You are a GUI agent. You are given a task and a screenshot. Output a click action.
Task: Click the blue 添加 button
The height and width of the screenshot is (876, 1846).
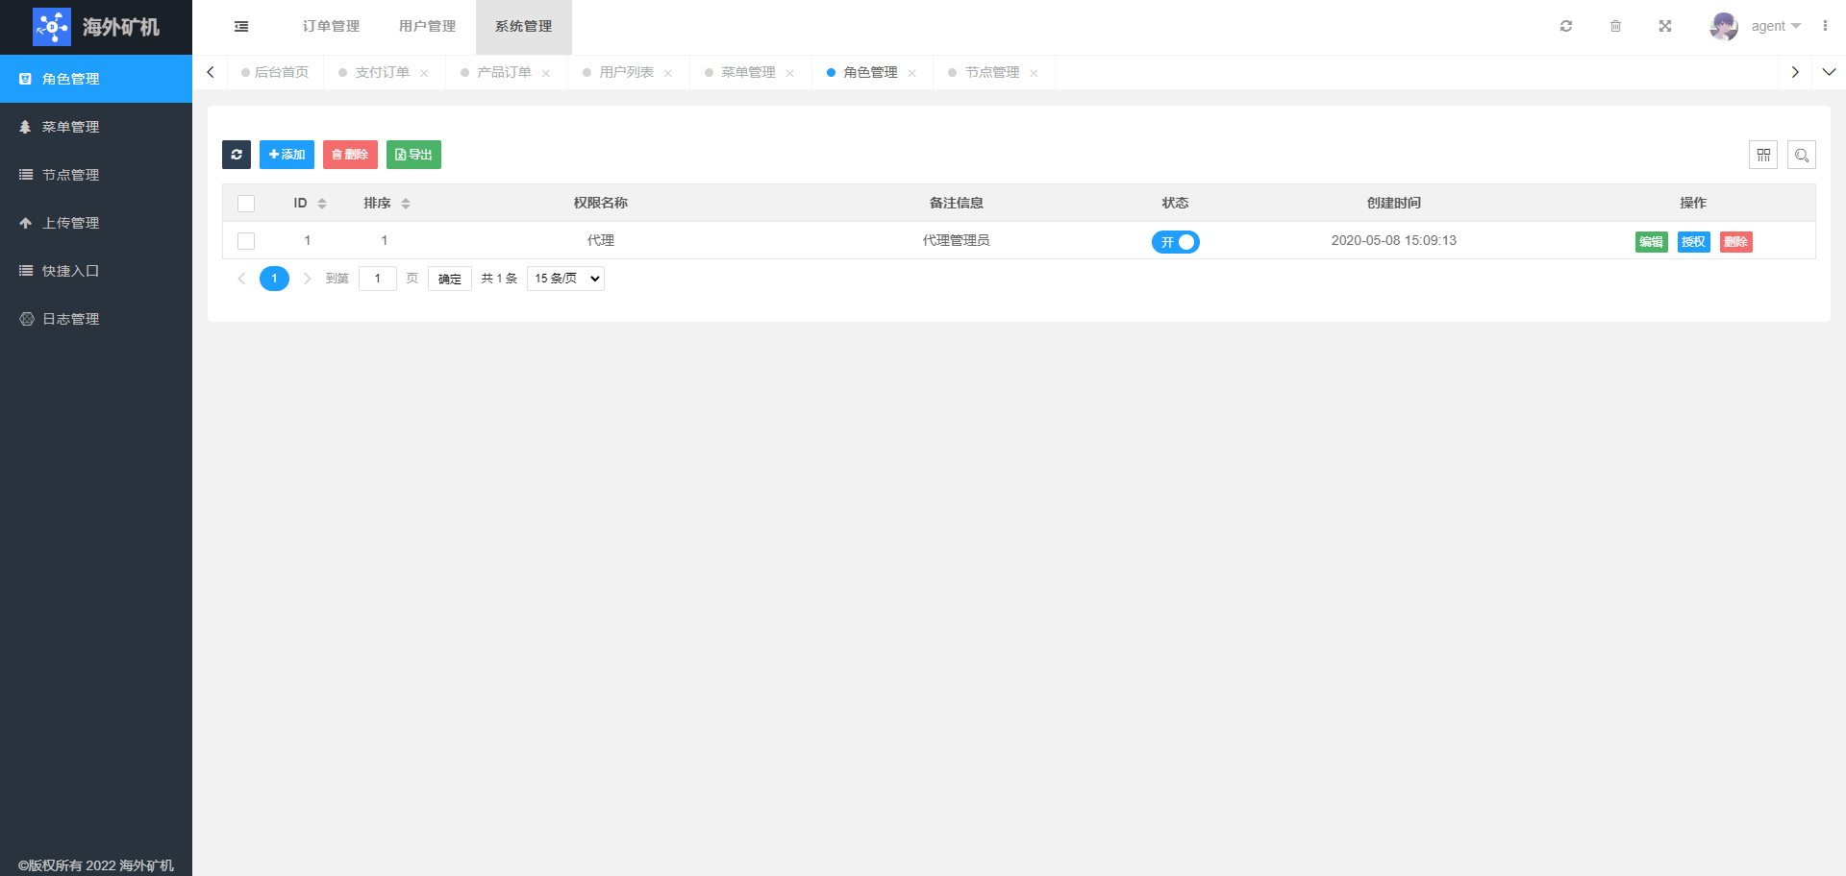click(287, 155)
